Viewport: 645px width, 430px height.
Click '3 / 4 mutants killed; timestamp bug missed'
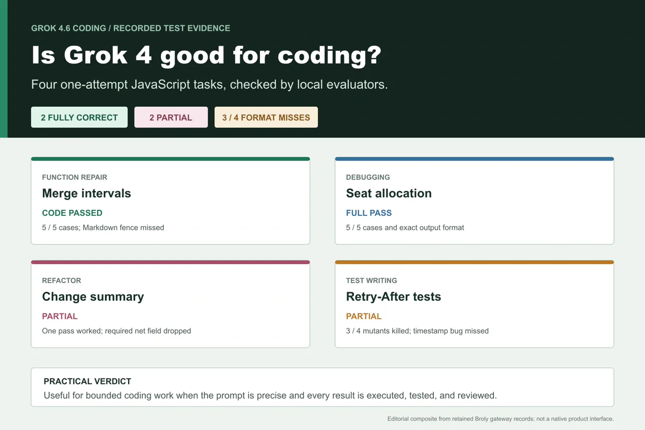point(417,331)
